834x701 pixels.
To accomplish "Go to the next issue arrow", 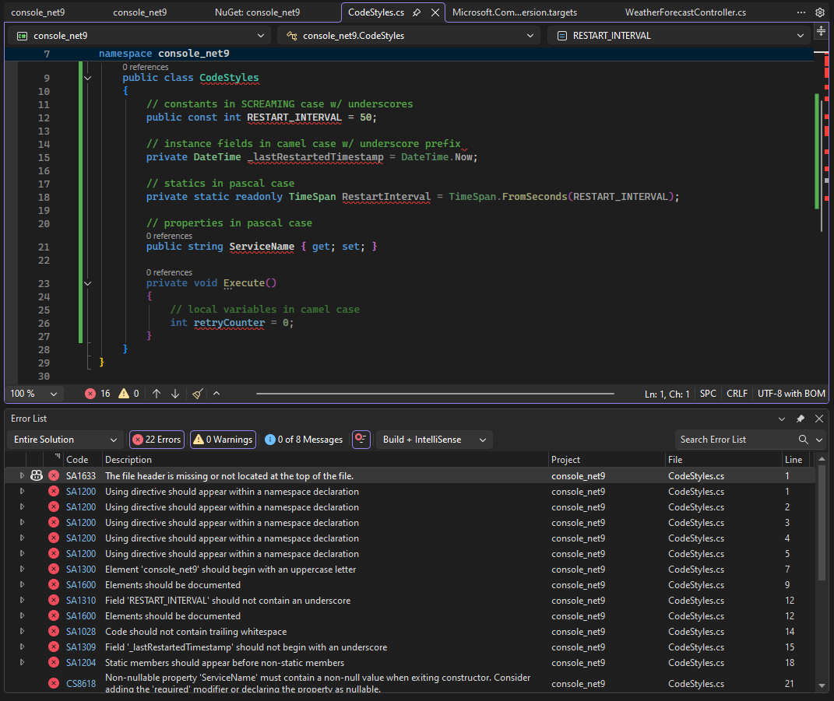I will pos(175,394).
